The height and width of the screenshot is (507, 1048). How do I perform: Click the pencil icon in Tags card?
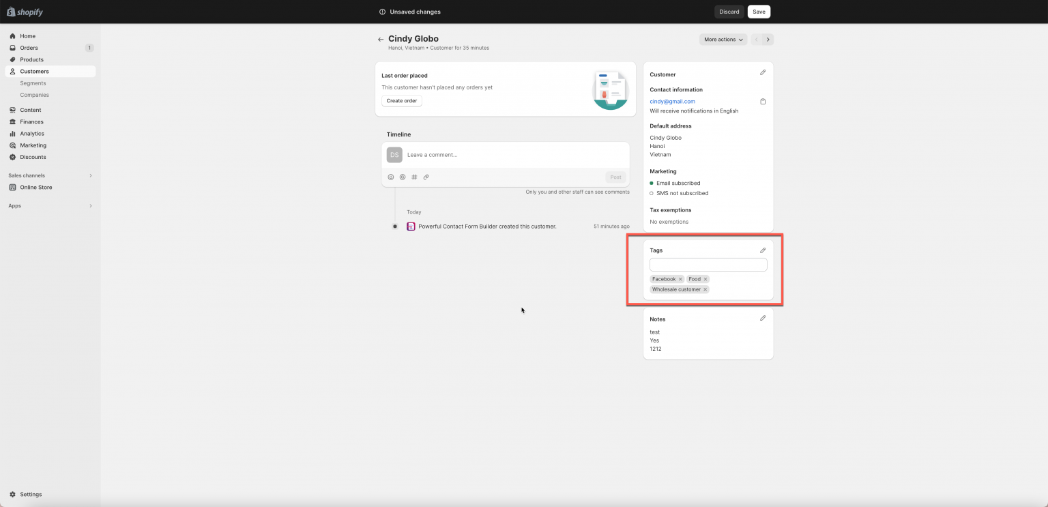click(763, 250)
